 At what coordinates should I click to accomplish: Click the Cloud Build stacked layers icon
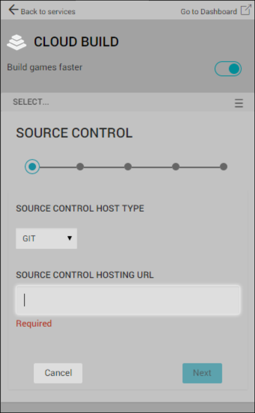16,42
